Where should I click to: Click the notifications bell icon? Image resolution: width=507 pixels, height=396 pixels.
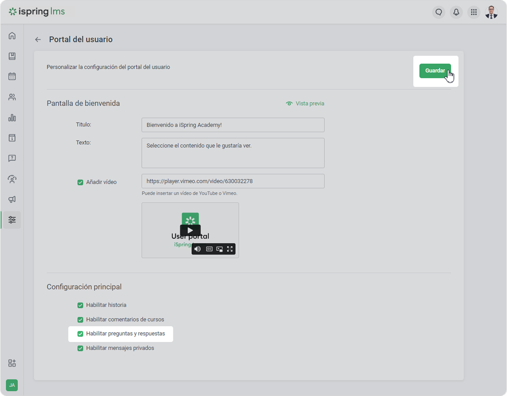(x=457, y=12)
